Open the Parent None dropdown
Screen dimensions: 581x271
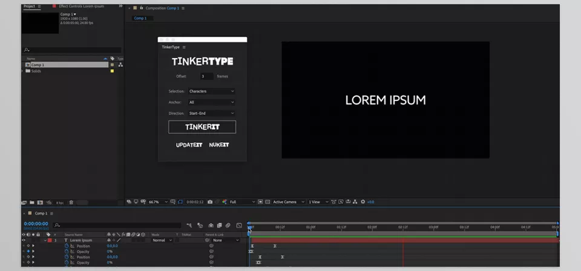click(x=226, y=240)
